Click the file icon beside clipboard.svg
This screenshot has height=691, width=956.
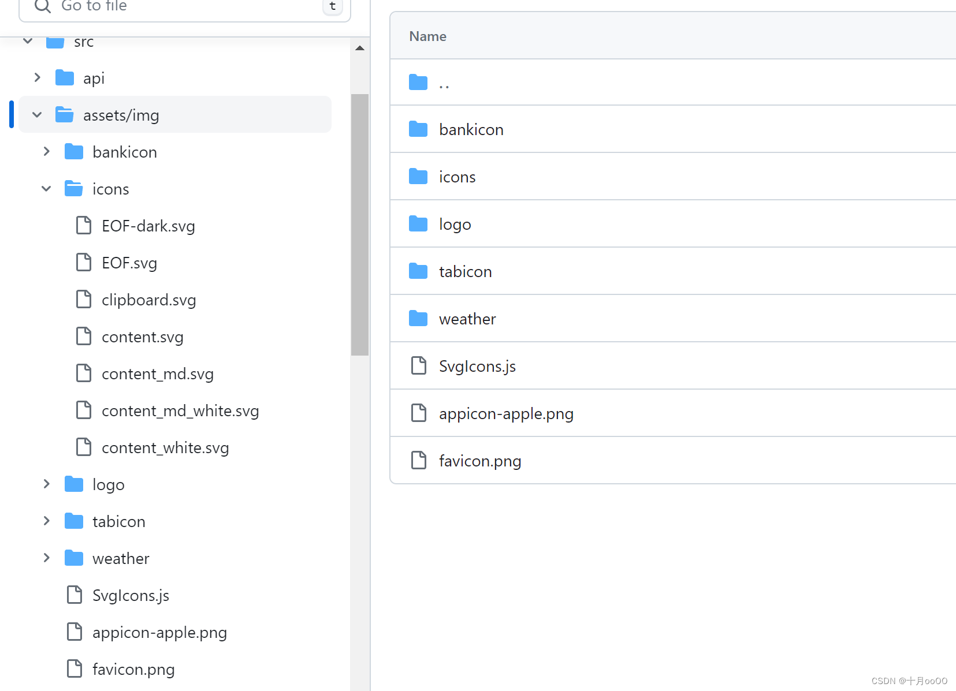pos(84,299)
